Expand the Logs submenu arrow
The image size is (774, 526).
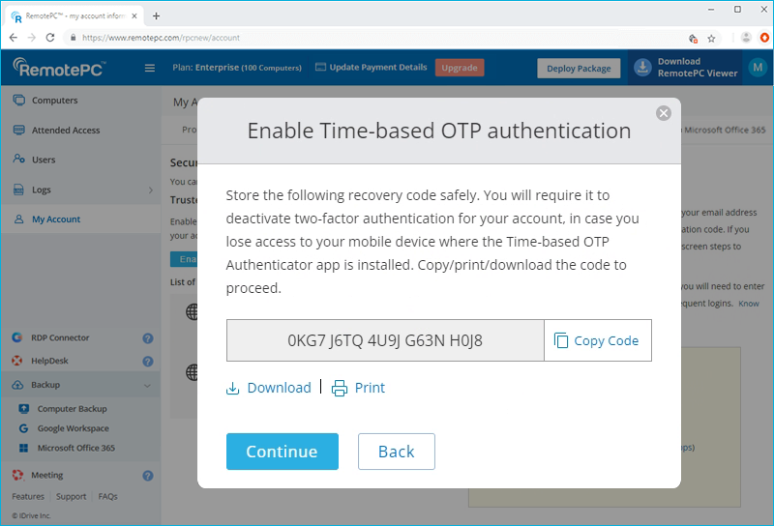[x=150, y=190]
